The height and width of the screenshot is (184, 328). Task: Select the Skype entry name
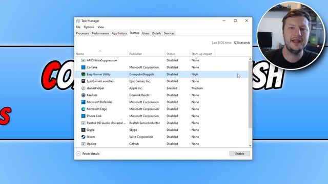(x=91, y=130)
